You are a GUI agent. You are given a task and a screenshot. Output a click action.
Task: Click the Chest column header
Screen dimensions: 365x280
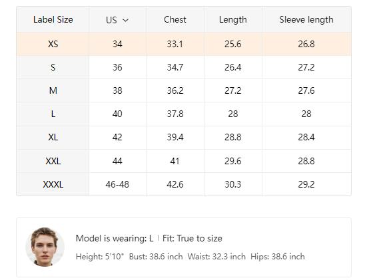pyautogui.click(x=175, y=19)
